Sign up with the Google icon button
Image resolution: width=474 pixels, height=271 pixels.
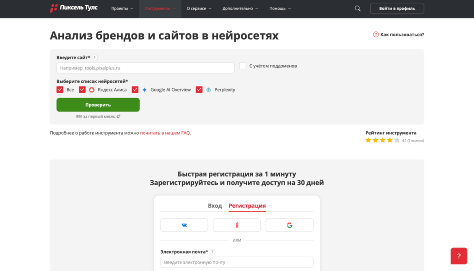coord(289,225)
